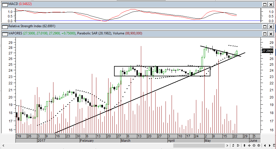Open the Relative Strength Index panel menu icon
This screenshot has height=149, width=276.
click(5, 26)
